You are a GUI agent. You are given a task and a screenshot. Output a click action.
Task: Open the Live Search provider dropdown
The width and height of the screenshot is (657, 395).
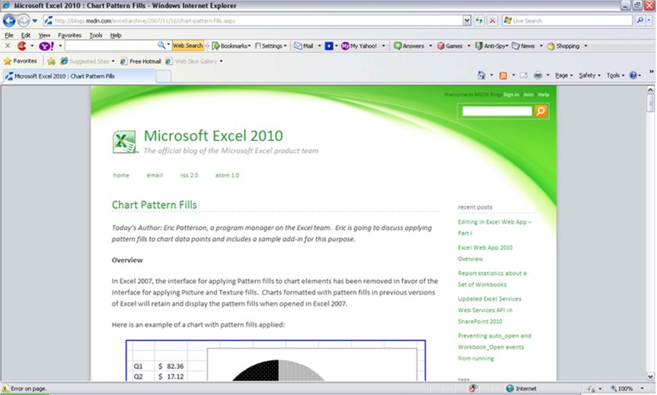(649, 21)
